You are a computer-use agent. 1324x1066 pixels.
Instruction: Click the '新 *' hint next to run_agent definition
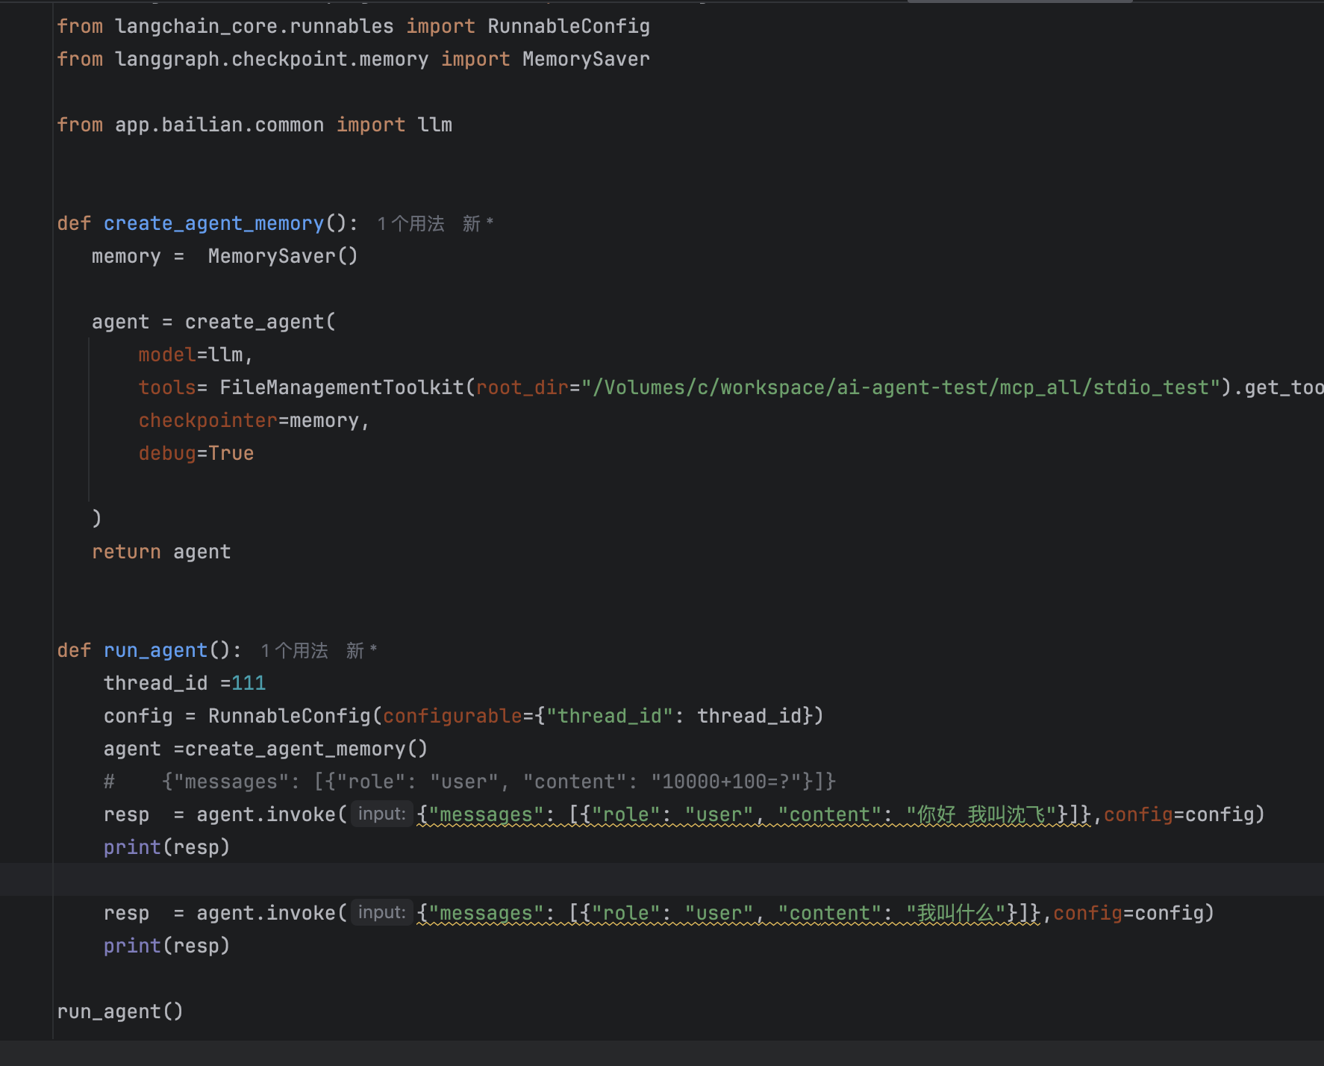pos(361,651)
